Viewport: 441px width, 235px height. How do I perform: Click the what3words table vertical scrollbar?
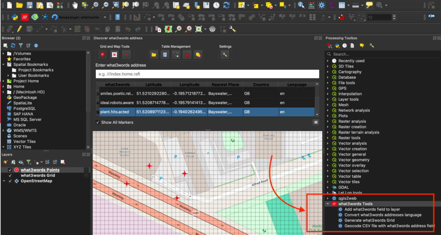[317, 99]
